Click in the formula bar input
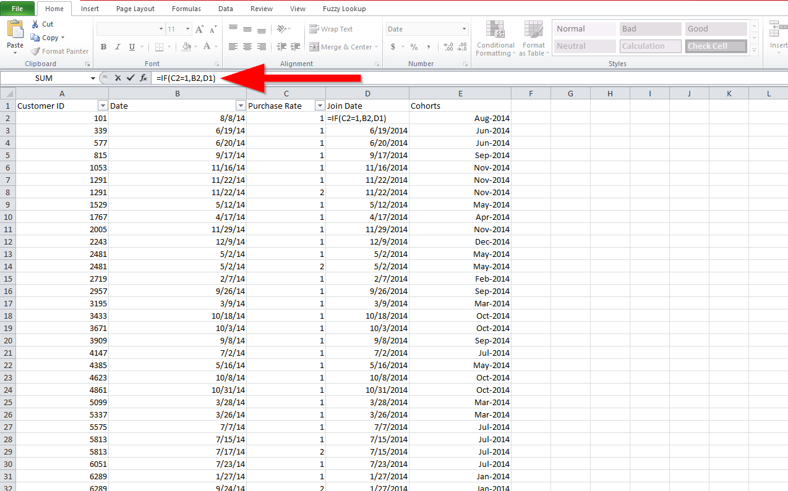The width and height of the screenshot is (788, 491). pyautogui.click(x=470, y=78)
